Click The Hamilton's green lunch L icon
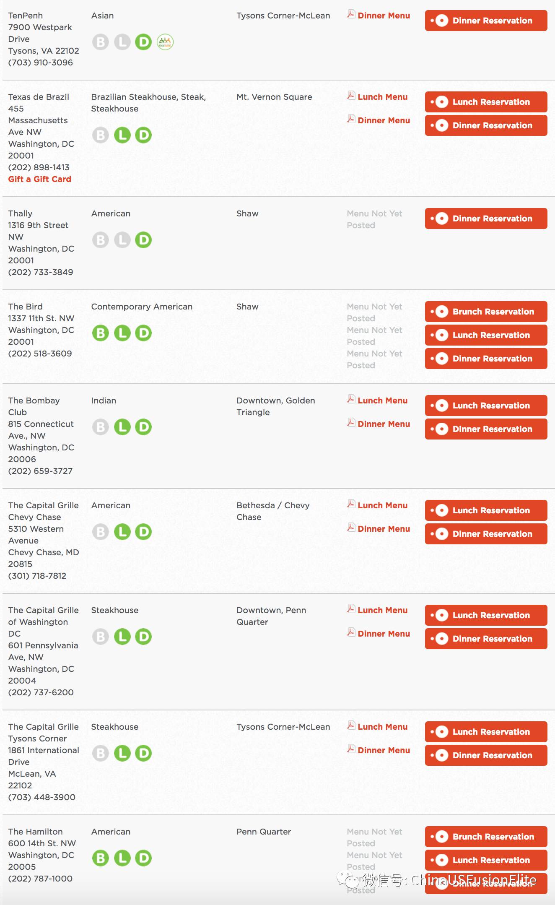This screenshot has height=905, width=555. [122, 858]
